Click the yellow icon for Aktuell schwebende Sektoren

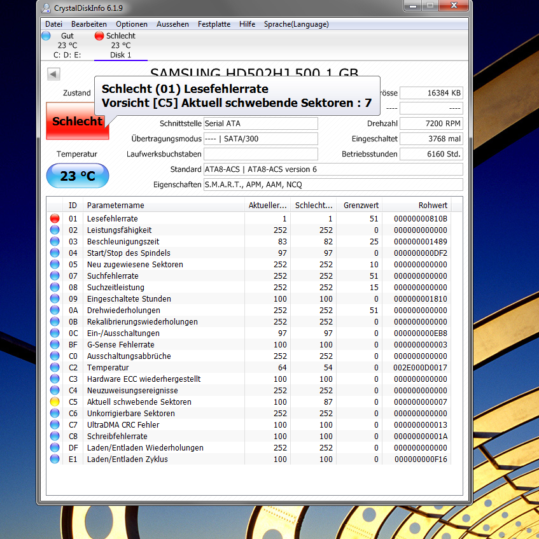pyautogui.click(x=55, y=402)
